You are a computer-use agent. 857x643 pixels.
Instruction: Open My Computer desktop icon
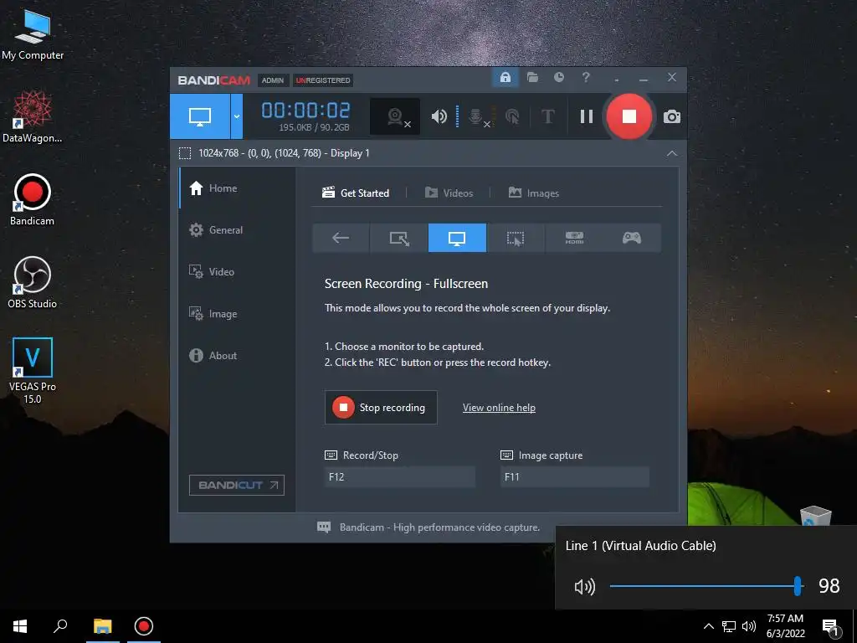[33, 34]
